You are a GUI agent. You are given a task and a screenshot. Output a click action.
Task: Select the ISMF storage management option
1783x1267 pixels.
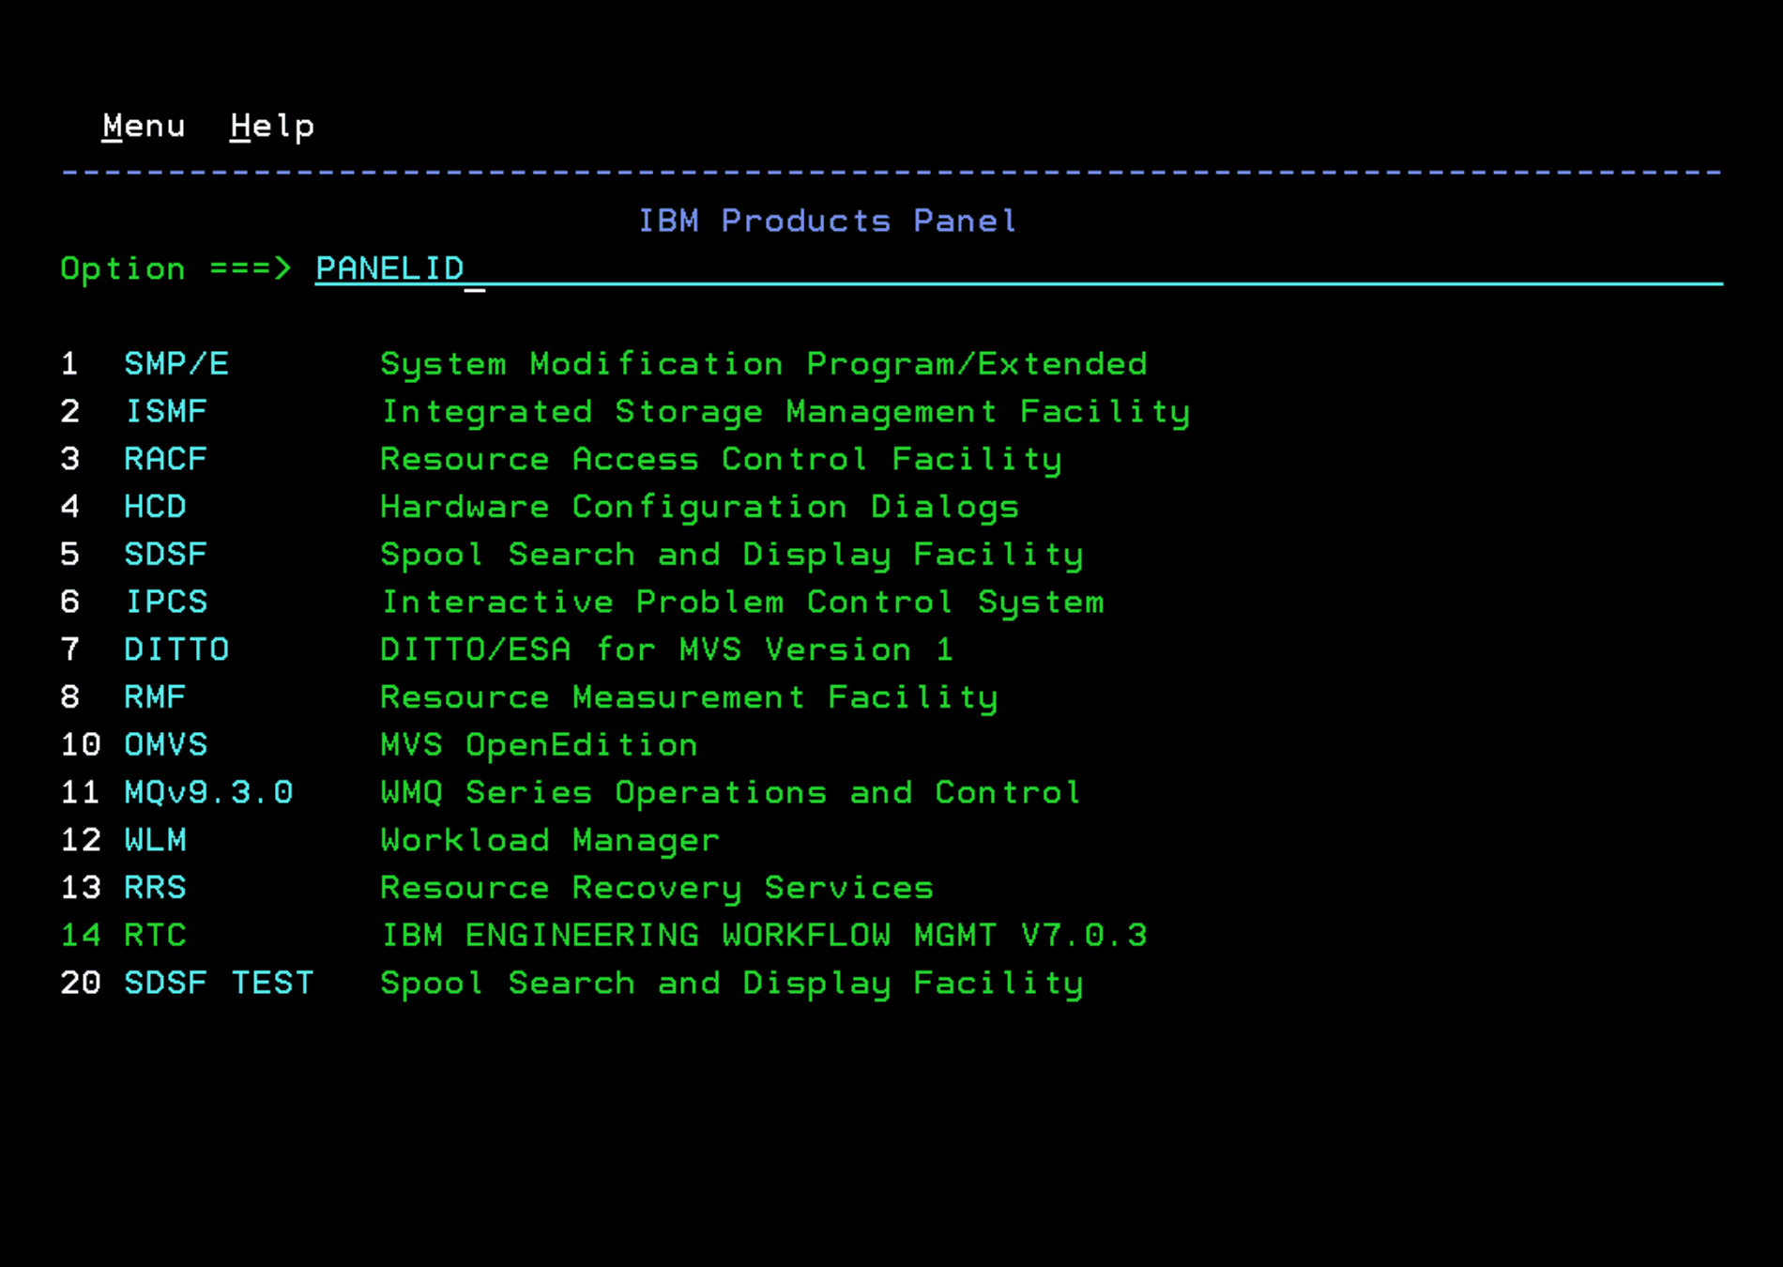(x=166, y=412)
